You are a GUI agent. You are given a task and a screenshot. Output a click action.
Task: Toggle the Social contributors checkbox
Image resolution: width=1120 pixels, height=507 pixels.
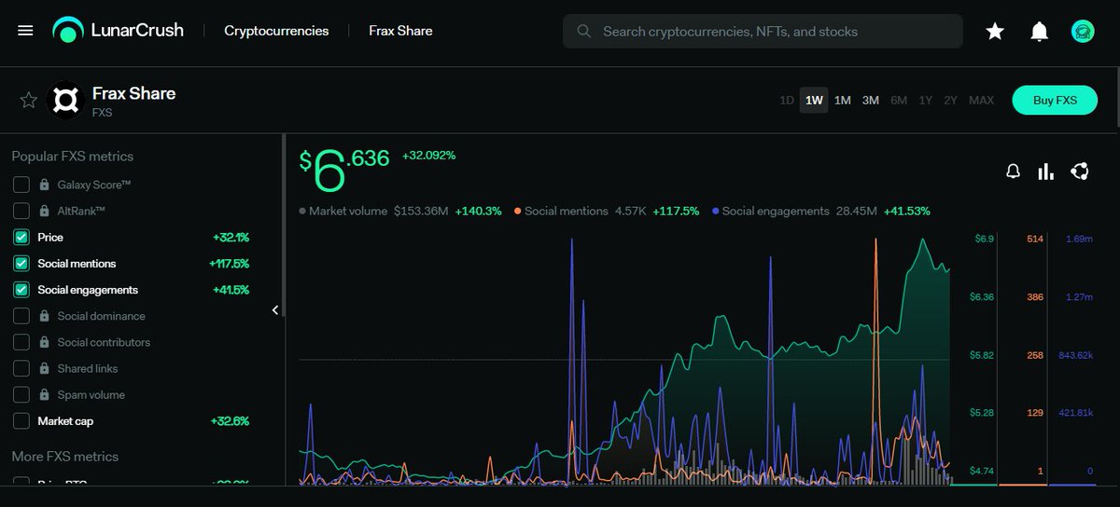coord(21,342)
